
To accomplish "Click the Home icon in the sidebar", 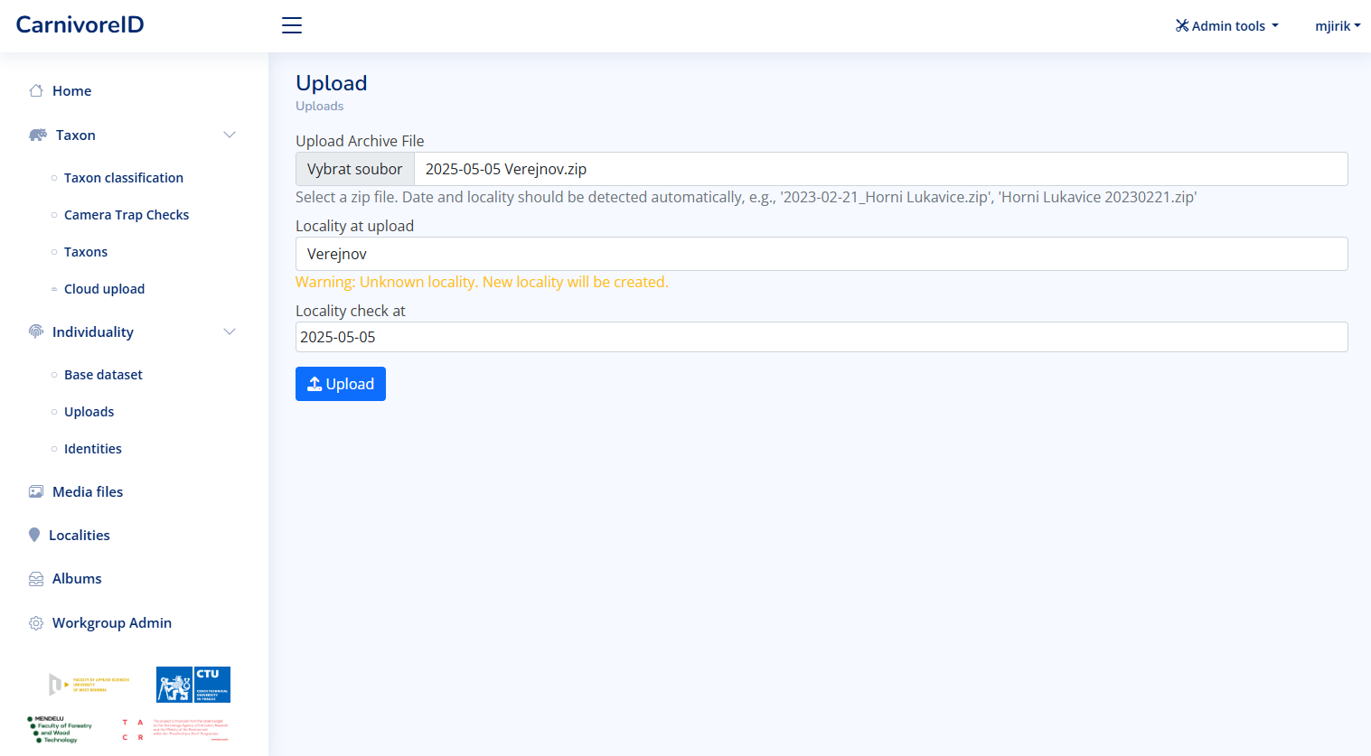I will tap(35, 90).
